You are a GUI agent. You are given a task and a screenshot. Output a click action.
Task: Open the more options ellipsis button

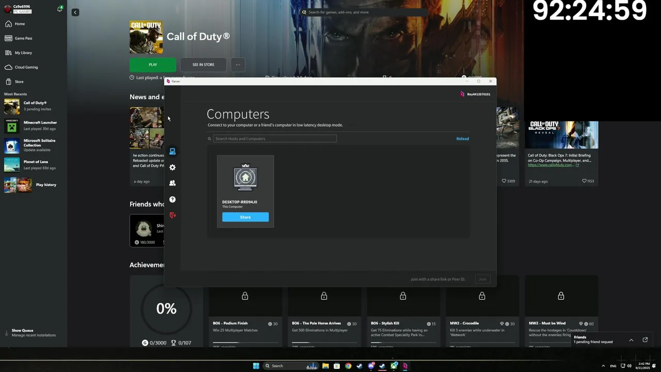coord(238,65)
